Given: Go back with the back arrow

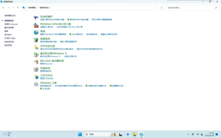Looking at the screenshot, I should coord(3,8).
